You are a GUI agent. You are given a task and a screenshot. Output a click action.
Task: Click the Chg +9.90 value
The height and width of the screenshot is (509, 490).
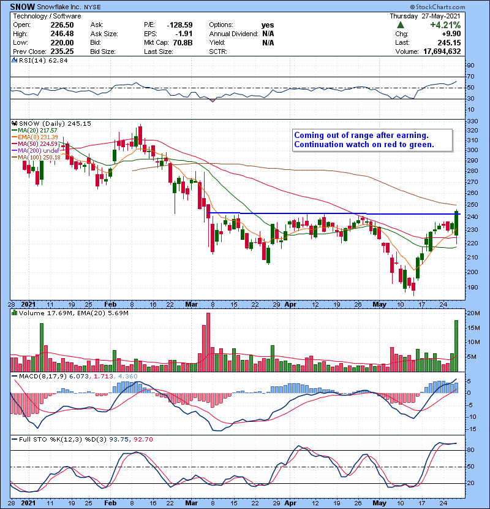451,34
